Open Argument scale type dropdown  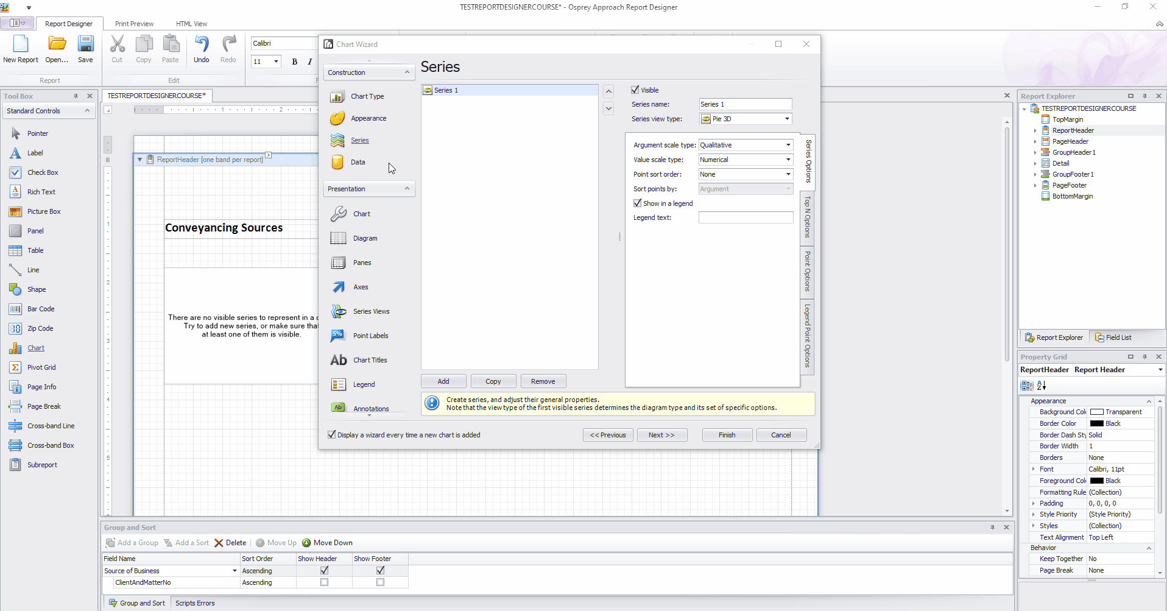(788, 145)
